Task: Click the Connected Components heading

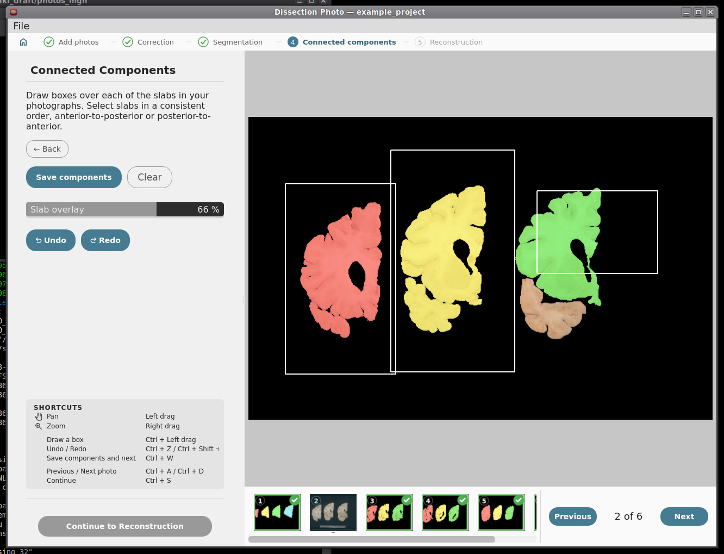Action: [x=103, y=70]
